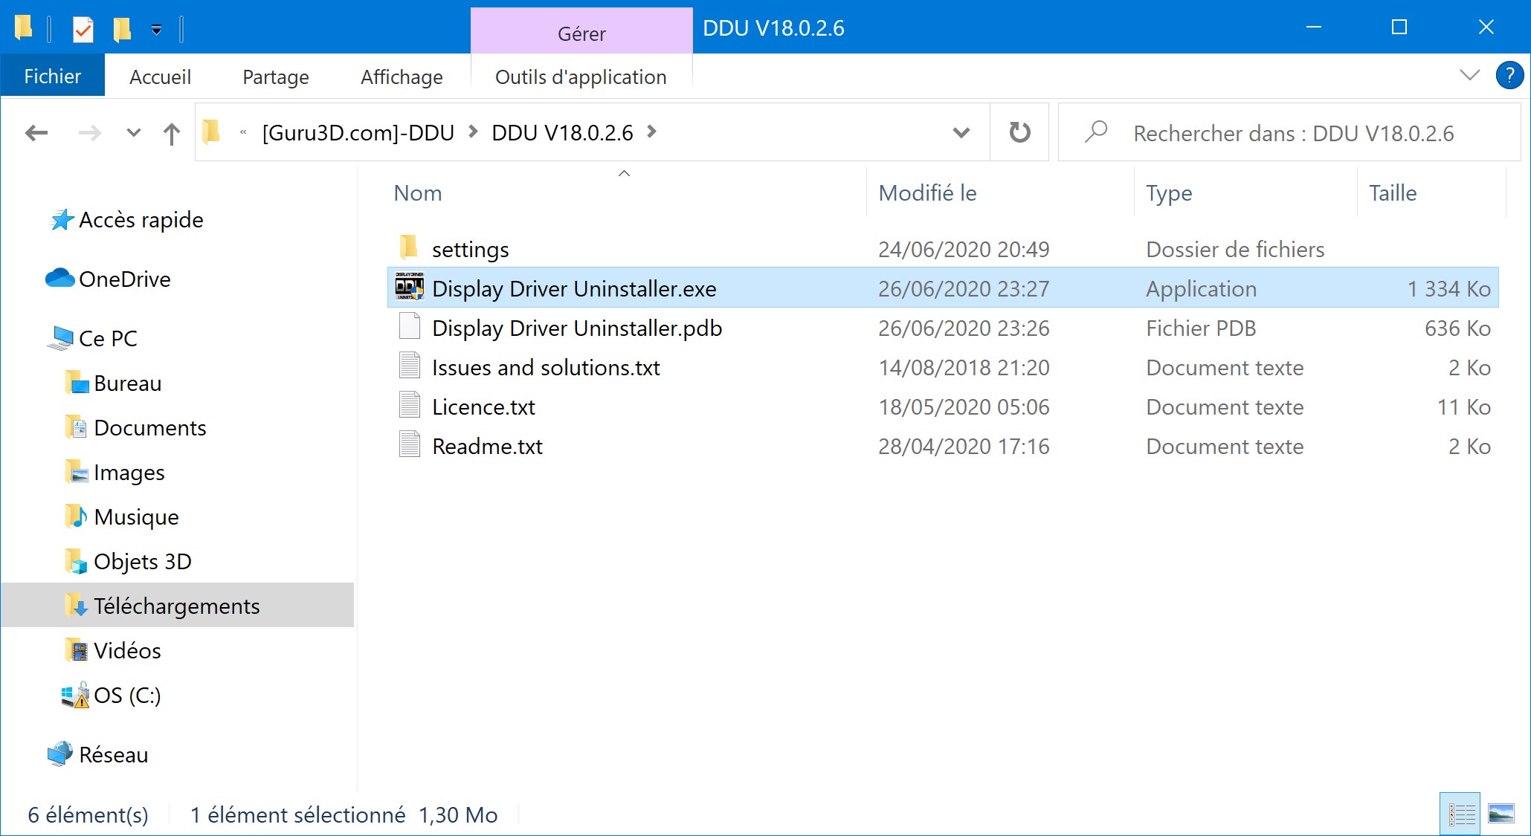Open the Help question mark icon
The width and height of the screenshot is (1531, 836).
tap(1509, 75)
